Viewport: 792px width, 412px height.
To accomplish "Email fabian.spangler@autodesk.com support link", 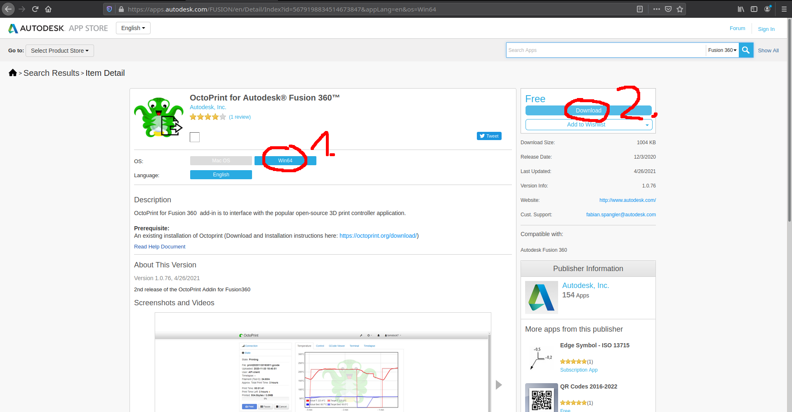I will click(621, 215).
